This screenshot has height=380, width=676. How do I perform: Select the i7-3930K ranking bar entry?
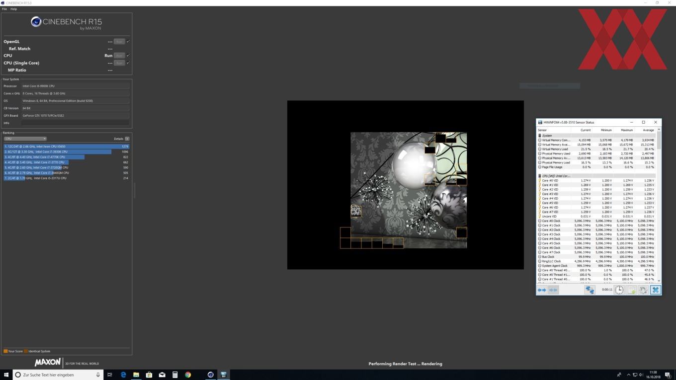(x=66, y=152)
